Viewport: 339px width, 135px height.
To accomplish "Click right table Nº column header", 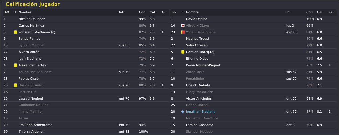I will coord(174,12).
